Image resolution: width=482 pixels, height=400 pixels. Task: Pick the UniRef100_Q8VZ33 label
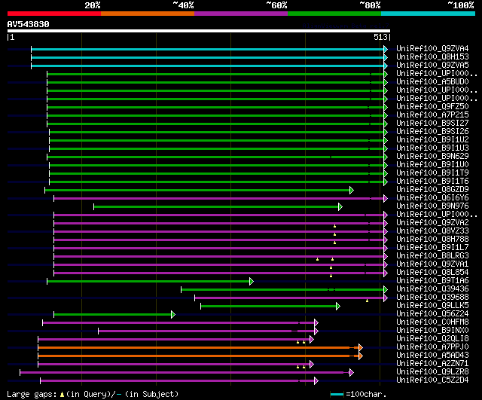(x=432, y=231)
